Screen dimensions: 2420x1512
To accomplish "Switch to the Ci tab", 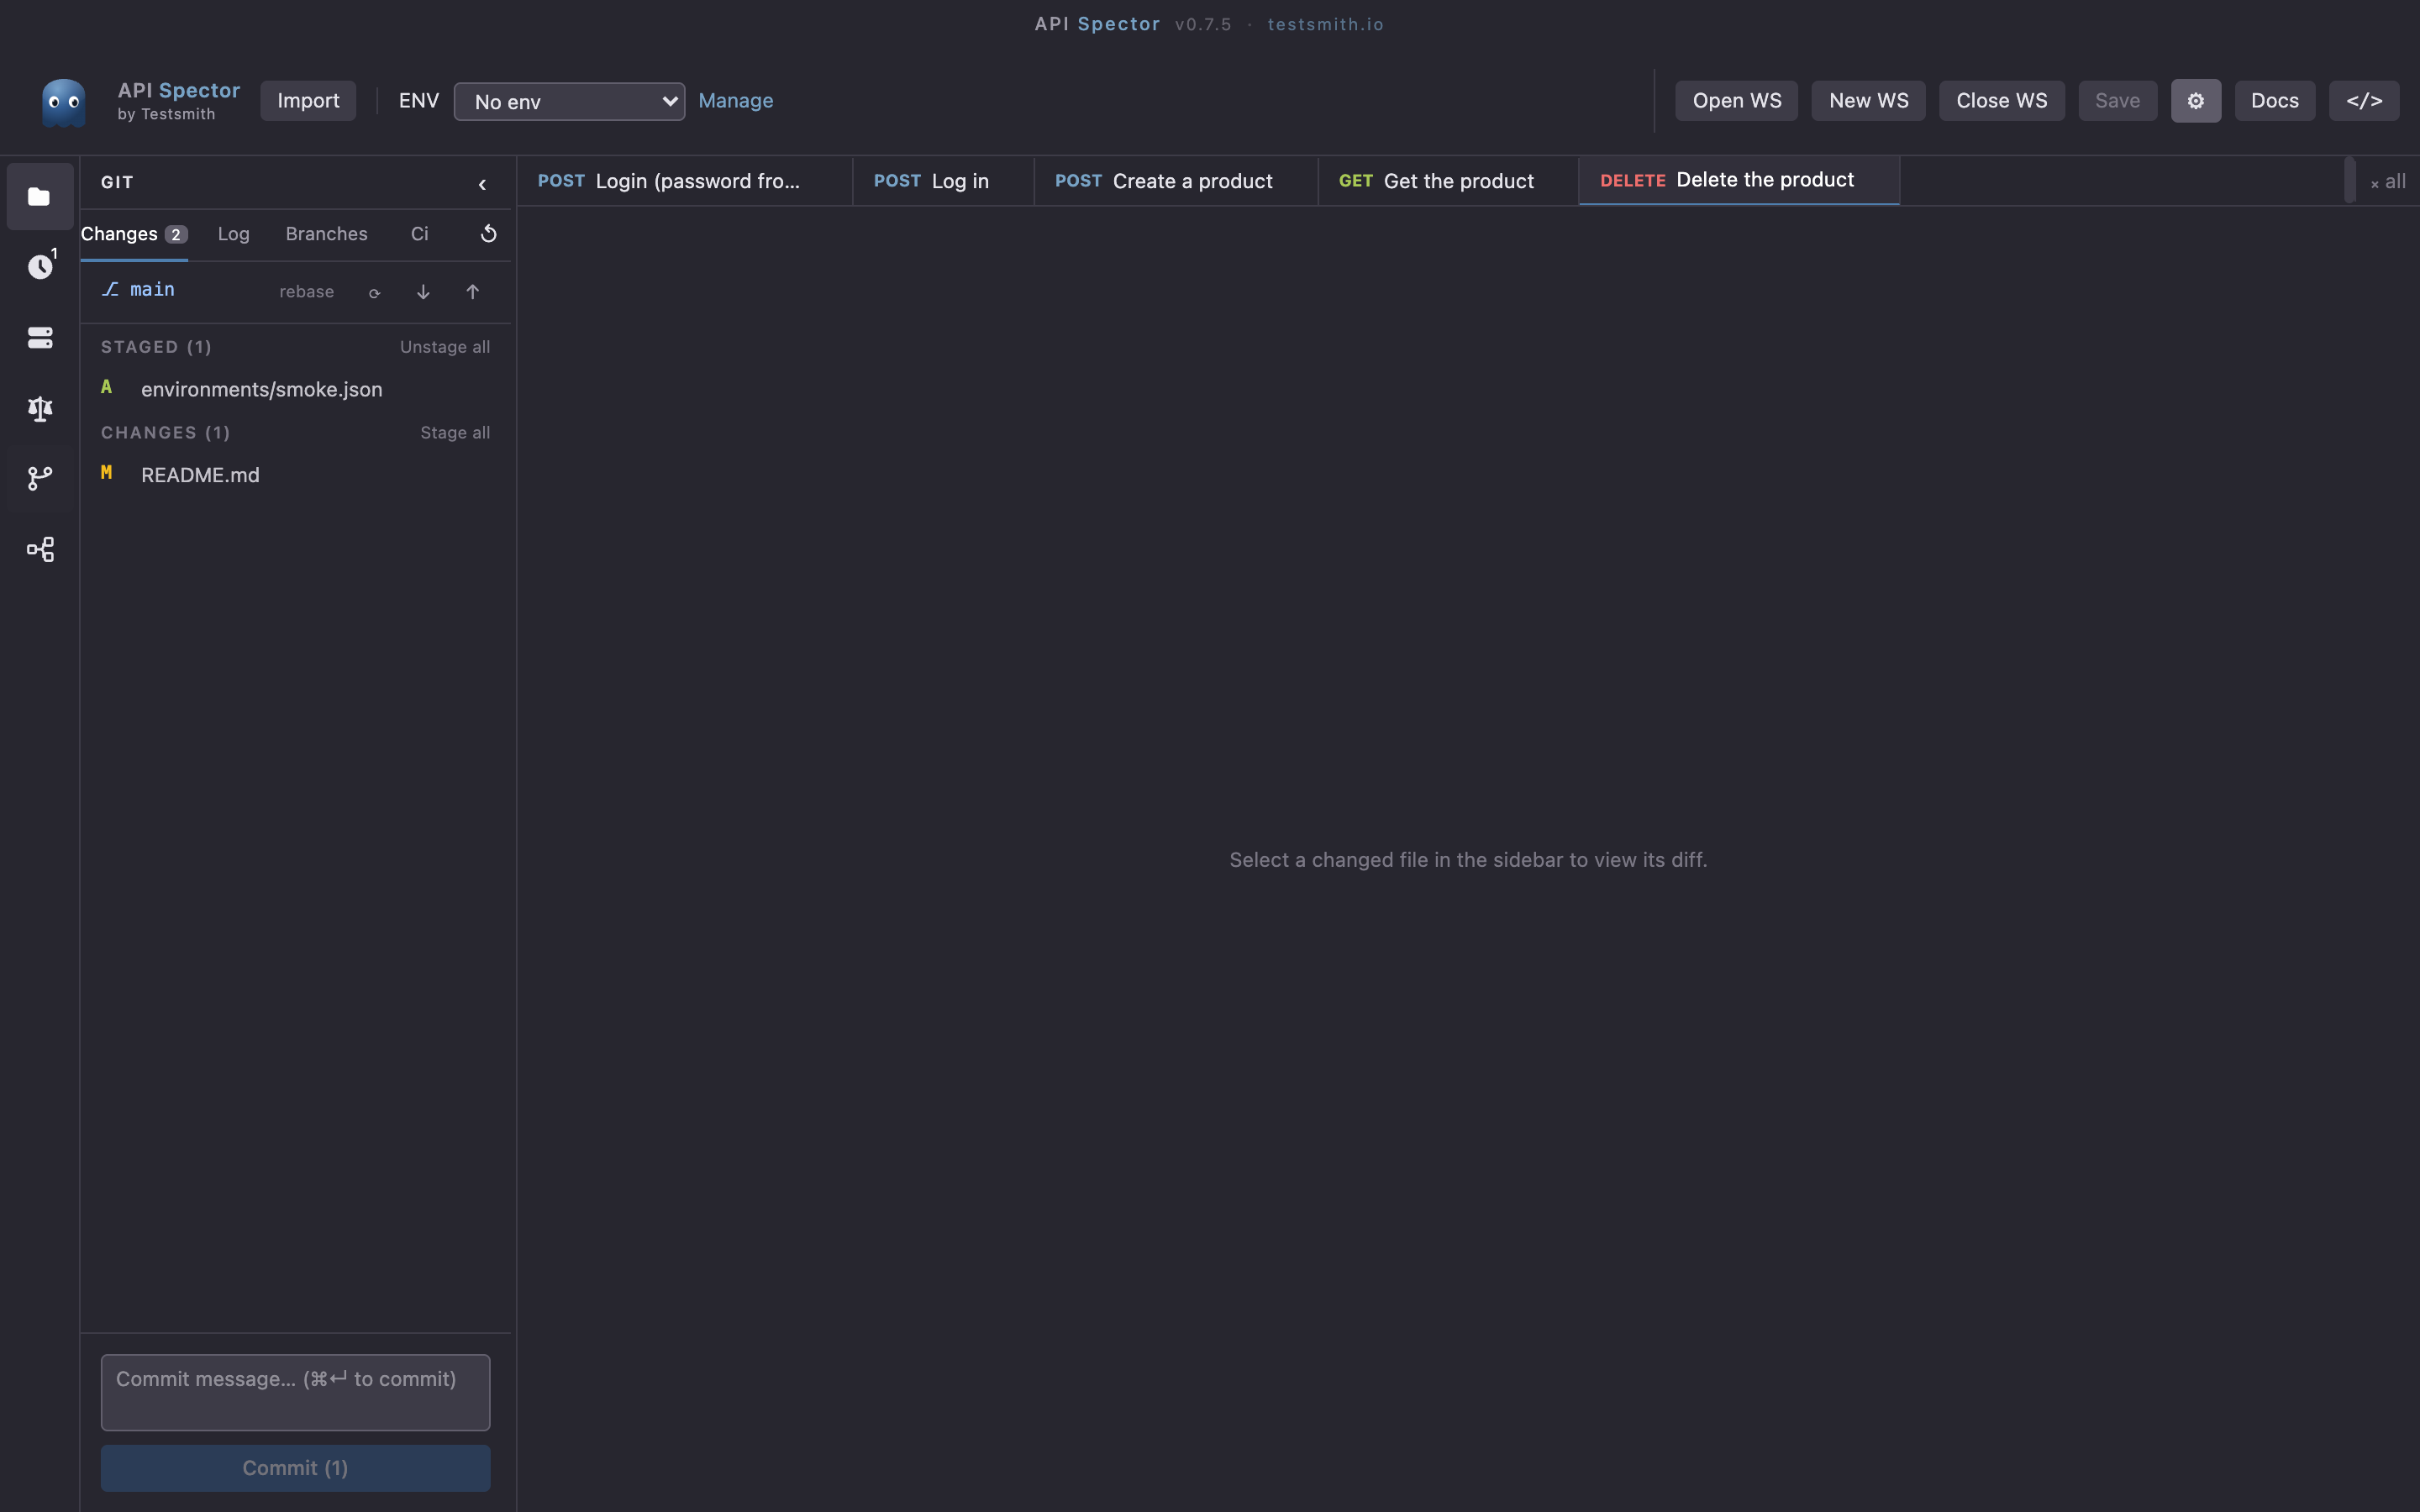I will pyautogui.click(x=420, y=234).
